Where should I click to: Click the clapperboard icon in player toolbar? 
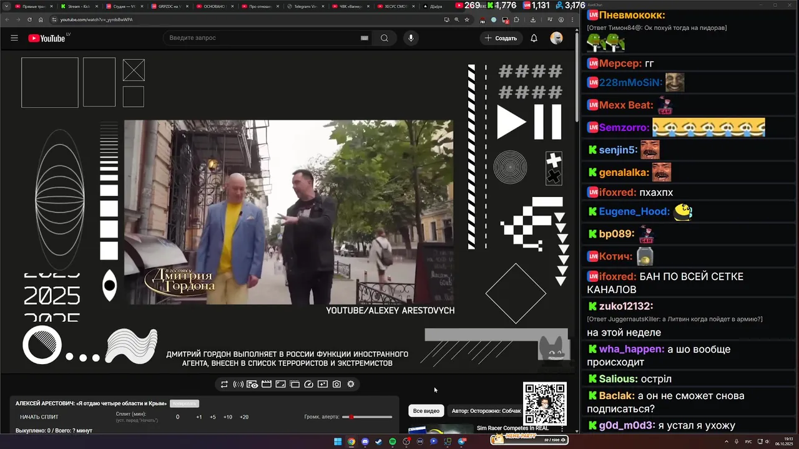click(x=267, y=384)
